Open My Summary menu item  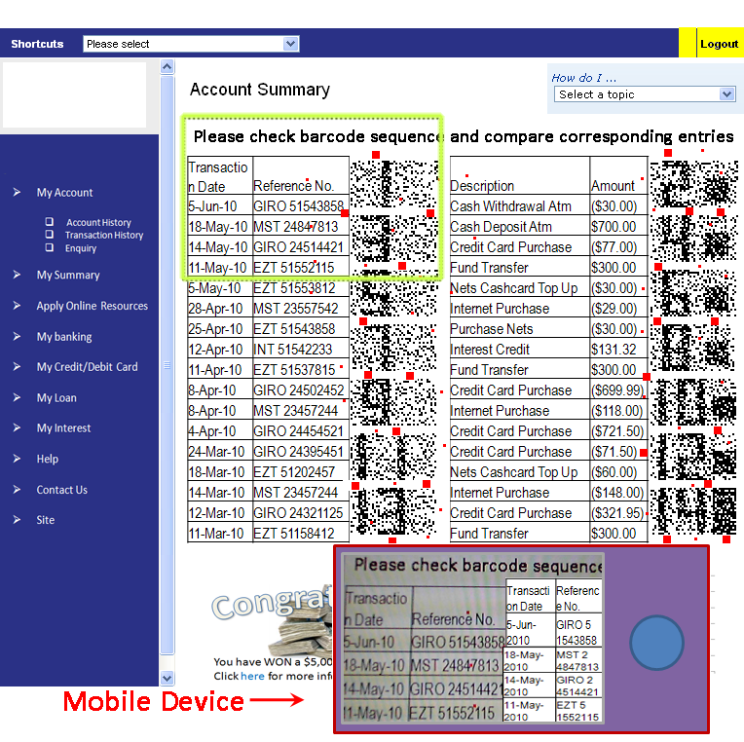pos(68,276)
